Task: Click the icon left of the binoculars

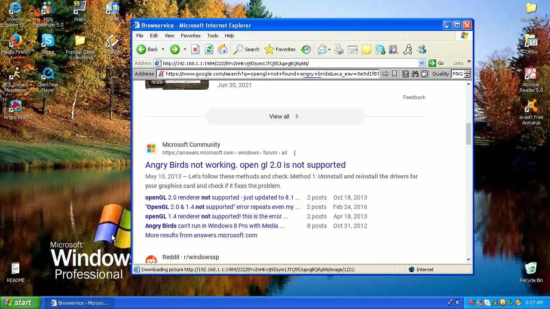Action: (x=406, y=74)
